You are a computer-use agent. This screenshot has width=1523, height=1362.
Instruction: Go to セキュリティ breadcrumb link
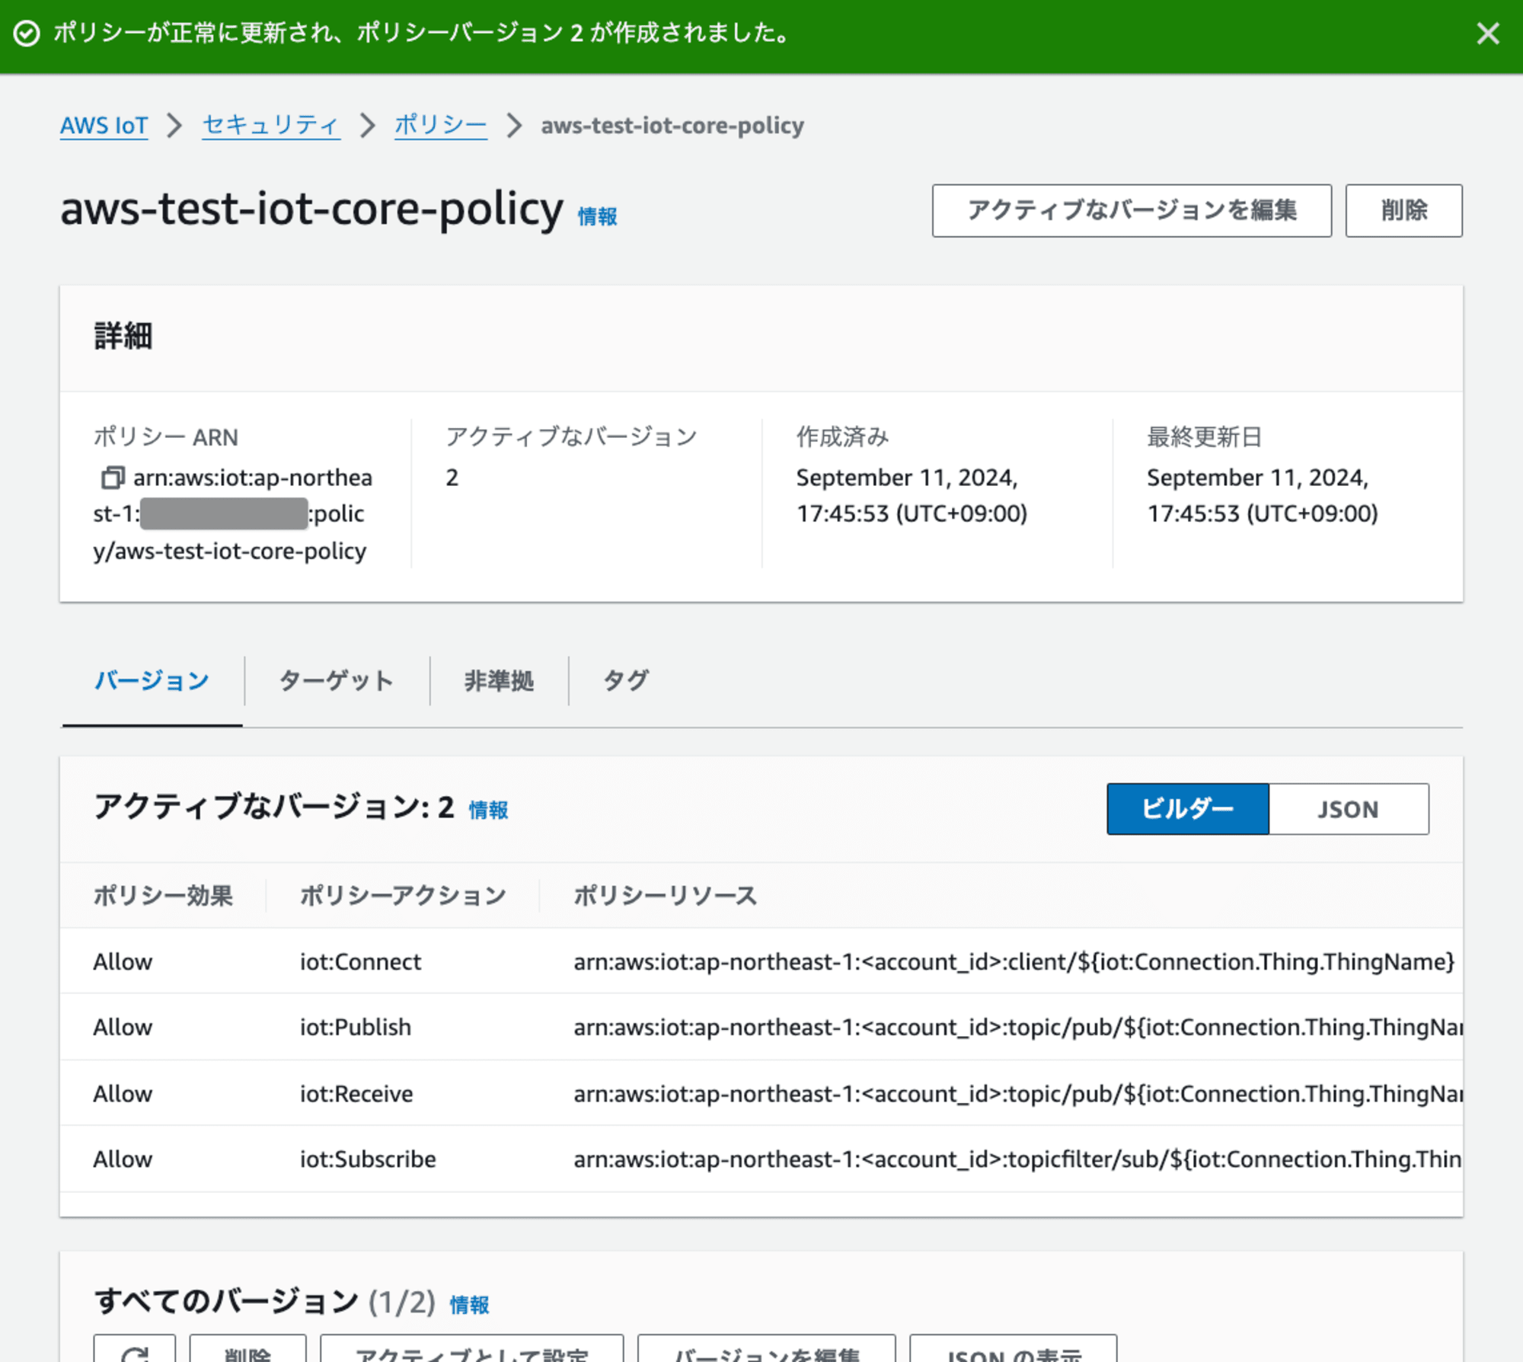point(271,125)
